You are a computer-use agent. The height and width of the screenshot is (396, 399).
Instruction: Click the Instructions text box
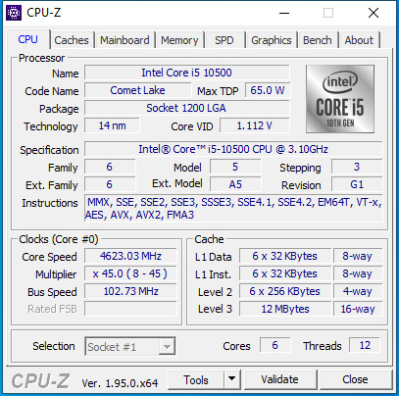click(x=233, y=208)
